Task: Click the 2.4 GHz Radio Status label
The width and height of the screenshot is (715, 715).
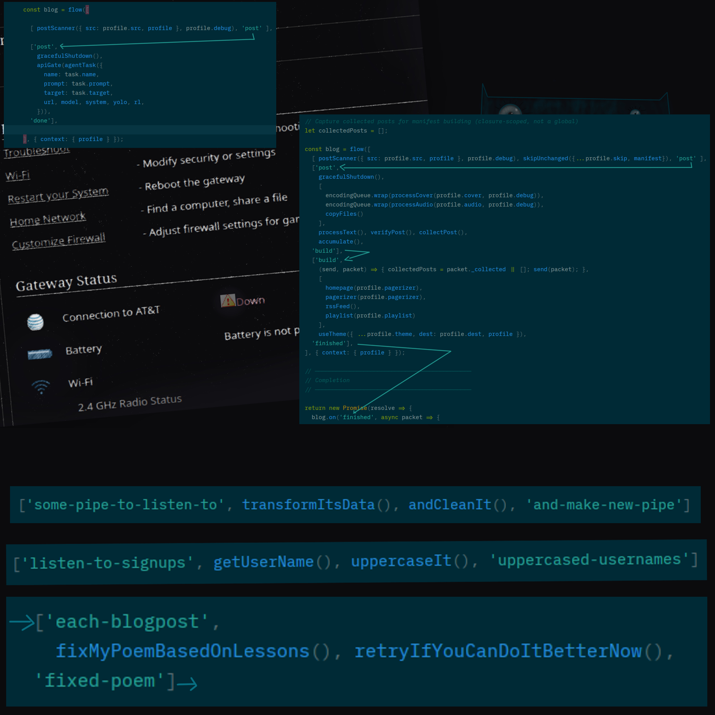Action: tap(130, 403)
